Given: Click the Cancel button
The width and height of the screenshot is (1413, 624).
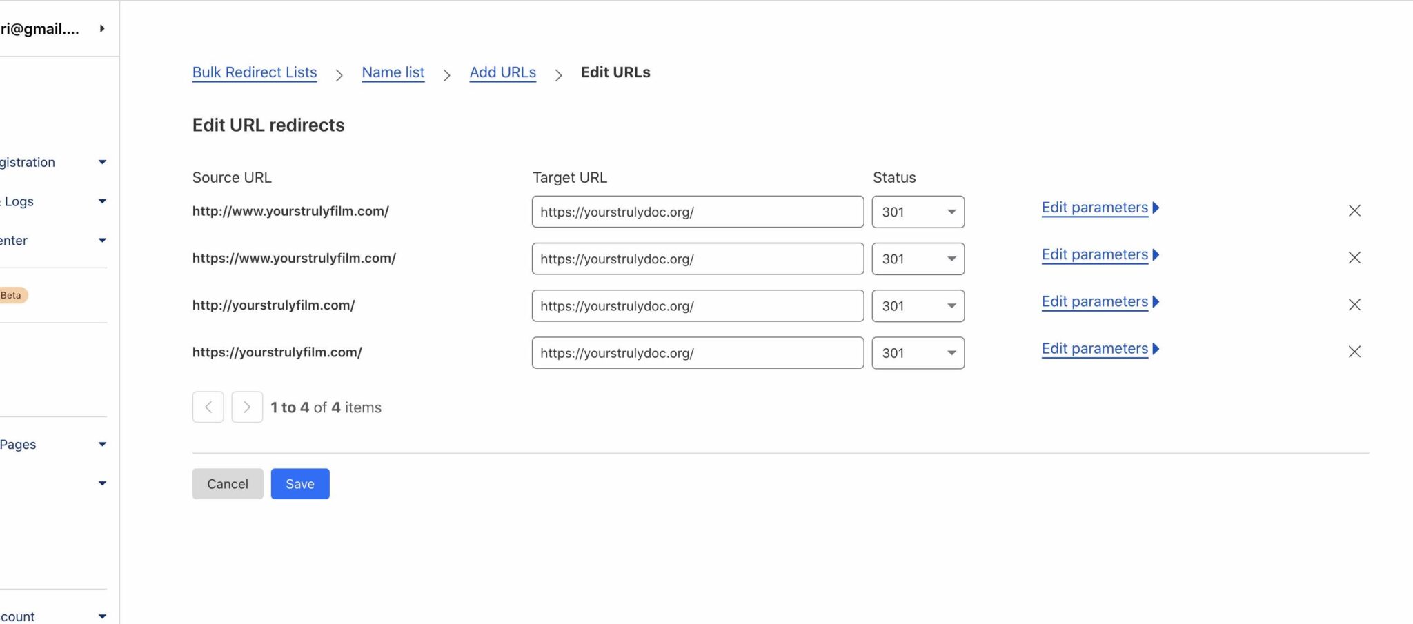Looking at the screenshot, I should point(227,483).
